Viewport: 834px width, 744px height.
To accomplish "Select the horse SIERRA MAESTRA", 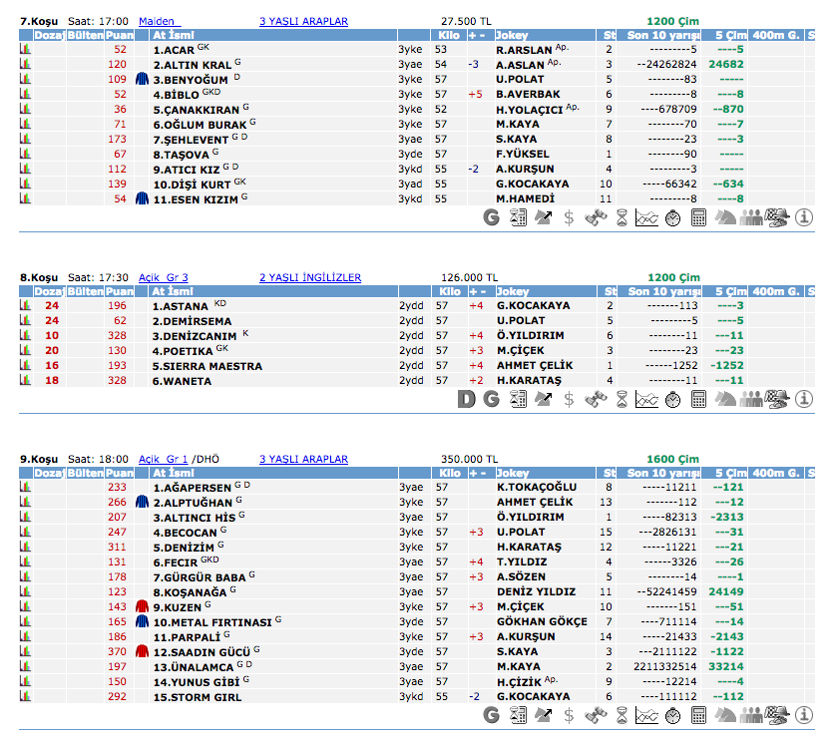I will tap(207, 366).
